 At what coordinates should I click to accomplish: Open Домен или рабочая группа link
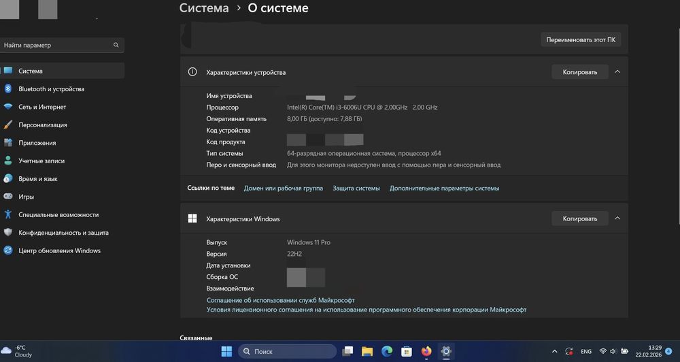(283, 188)
